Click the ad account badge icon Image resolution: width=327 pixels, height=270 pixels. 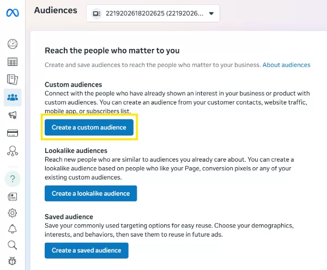[x=96, y=14]
